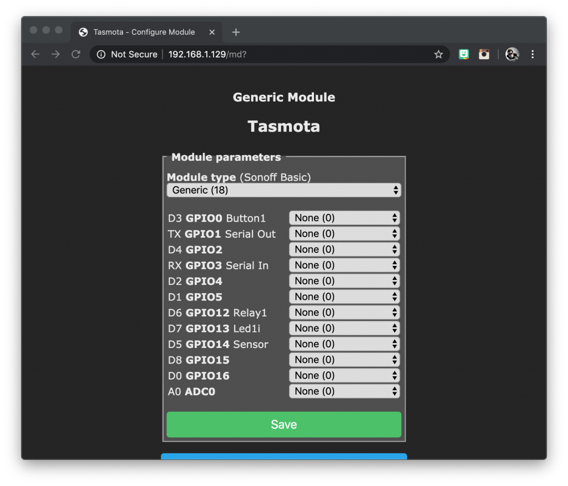Click the Module type (Sonoff Basic) label
The image size is (568, 486).
[x=239, y=177]
